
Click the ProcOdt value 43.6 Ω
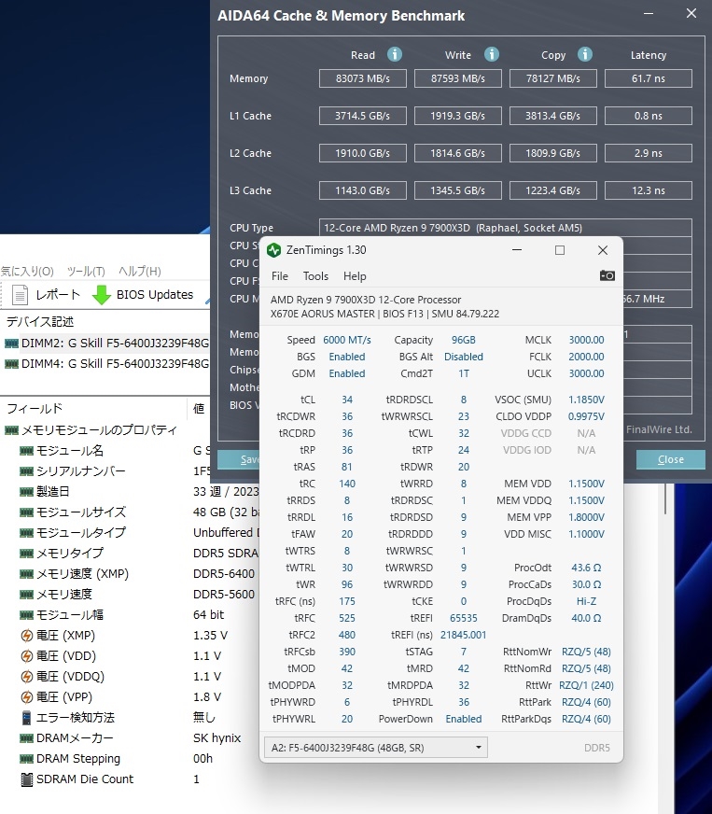pyautogui.click(x=586, y=568)
